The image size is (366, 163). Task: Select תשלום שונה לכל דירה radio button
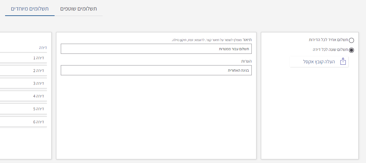point(351,50)
